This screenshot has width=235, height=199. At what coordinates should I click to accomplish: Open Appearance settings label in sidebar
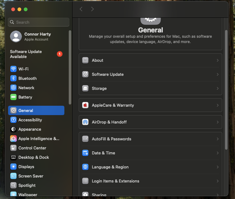[30, 129]
